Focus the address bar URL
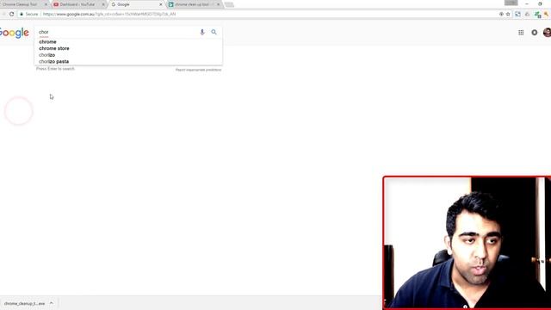The image size is (551, 310). click(109, 14)
